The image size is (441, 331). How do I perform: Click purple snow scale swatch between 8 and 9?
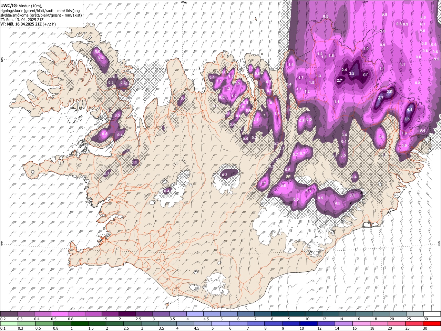click(x=280, y=314)
